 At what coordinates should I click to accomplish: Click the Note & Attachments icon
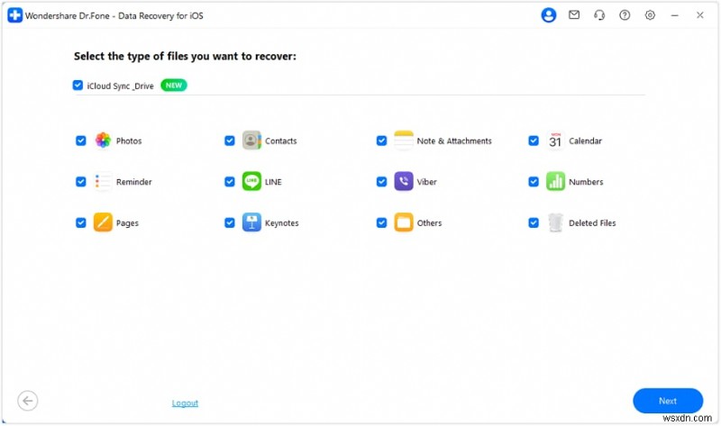404,140
